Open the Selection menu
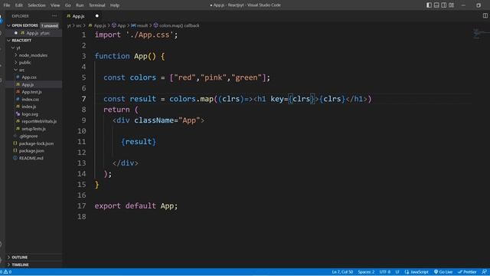Image resolution: width=490 pixels, height=276 pixels. (x=37, y=5)
